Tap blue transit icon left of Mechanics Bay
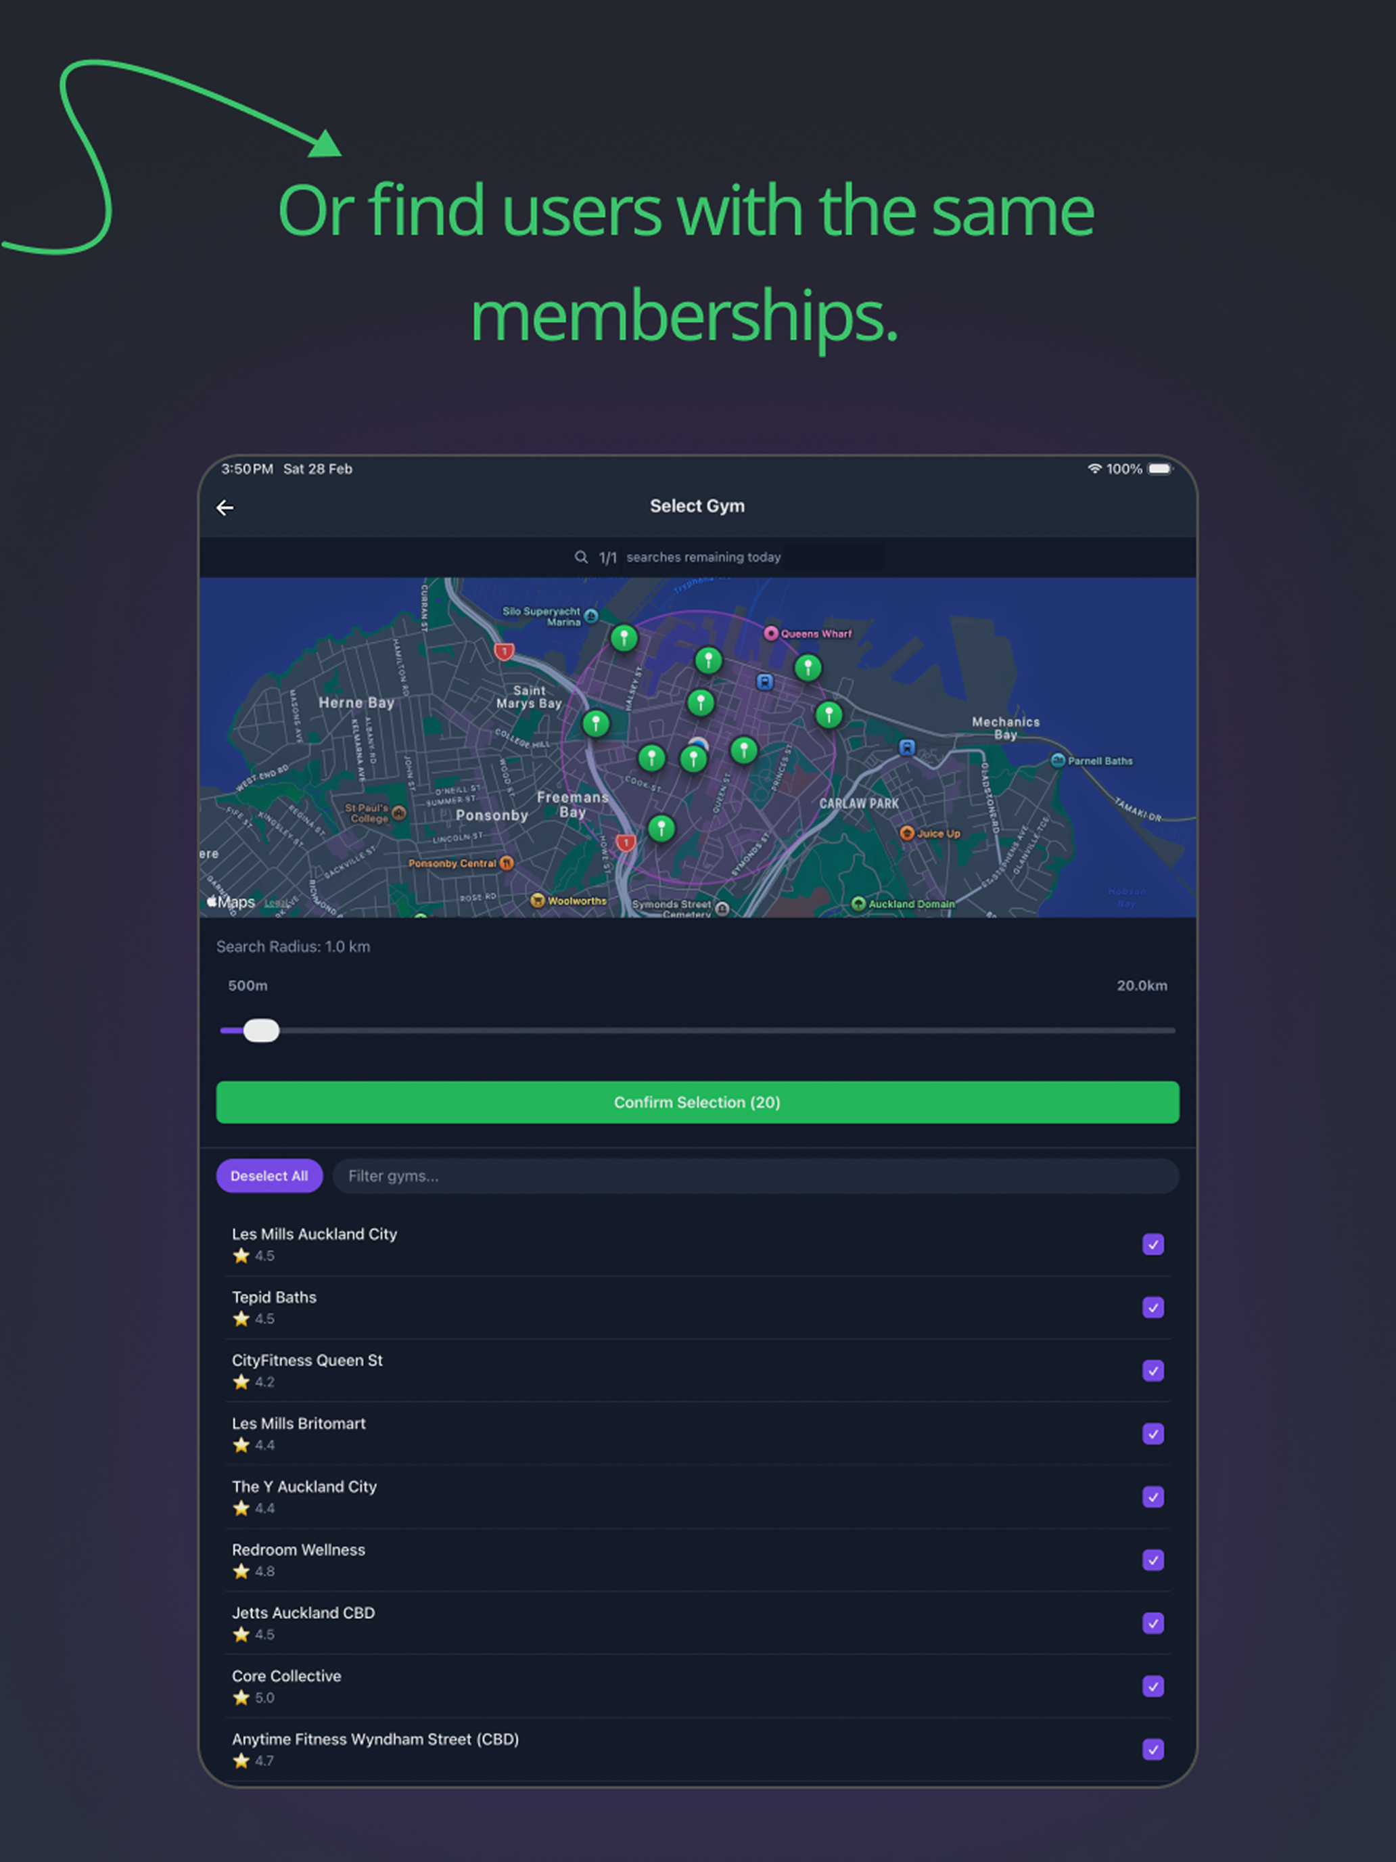The height and width of the screenshot is (1862, 1396). click(x=906, y=748)
